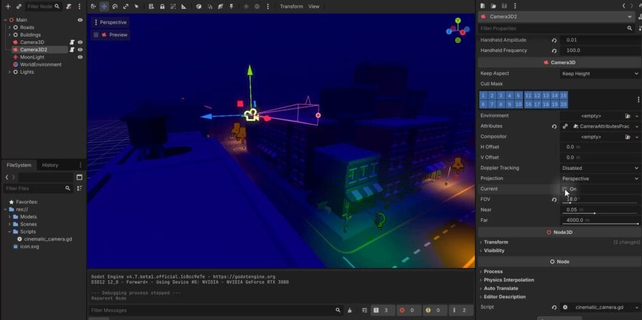The image size is (642, 320).
Task: Create new resource icon in Inspector
Action: [x=483, y=6]
